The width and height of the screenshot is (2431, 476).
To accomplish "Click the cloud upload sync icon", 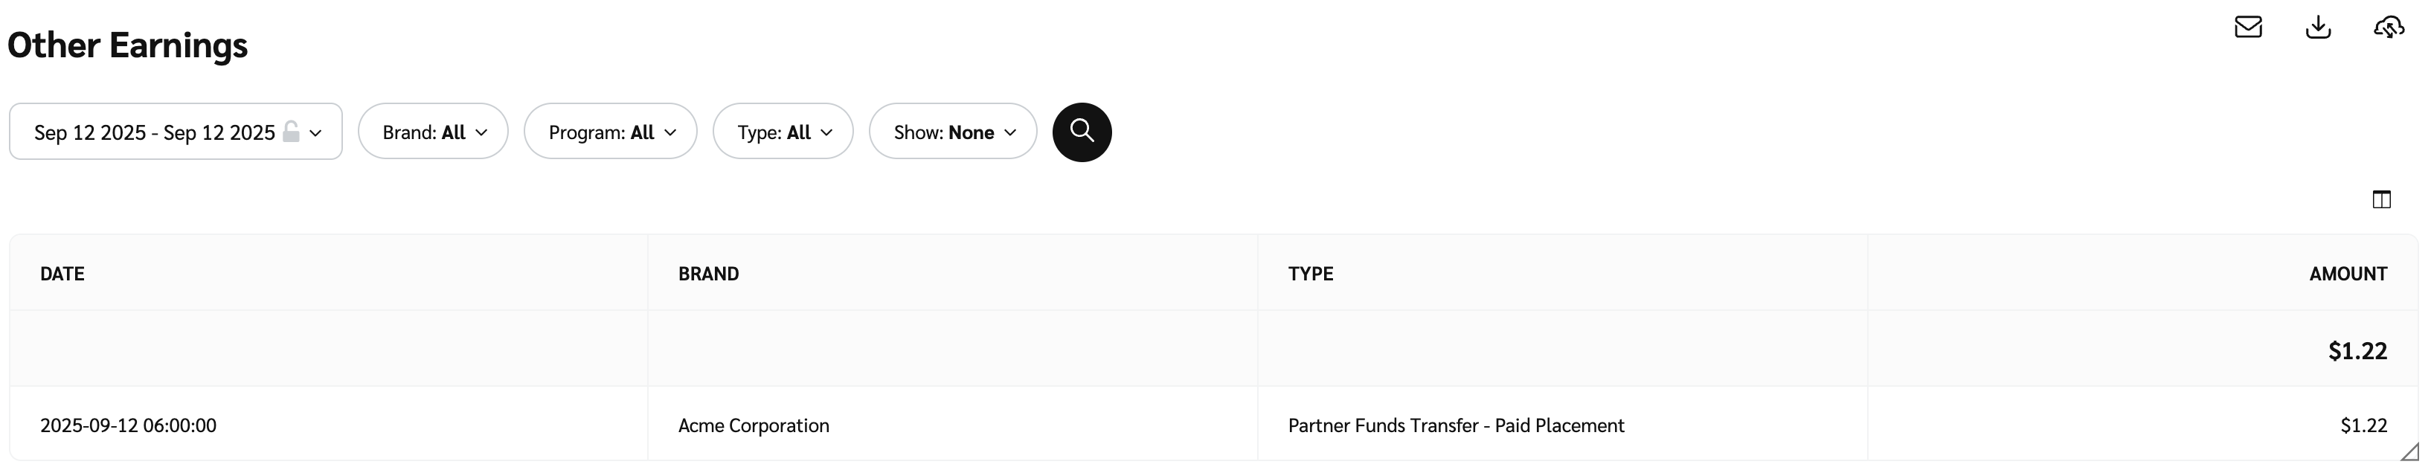I will pos(2388,28).
